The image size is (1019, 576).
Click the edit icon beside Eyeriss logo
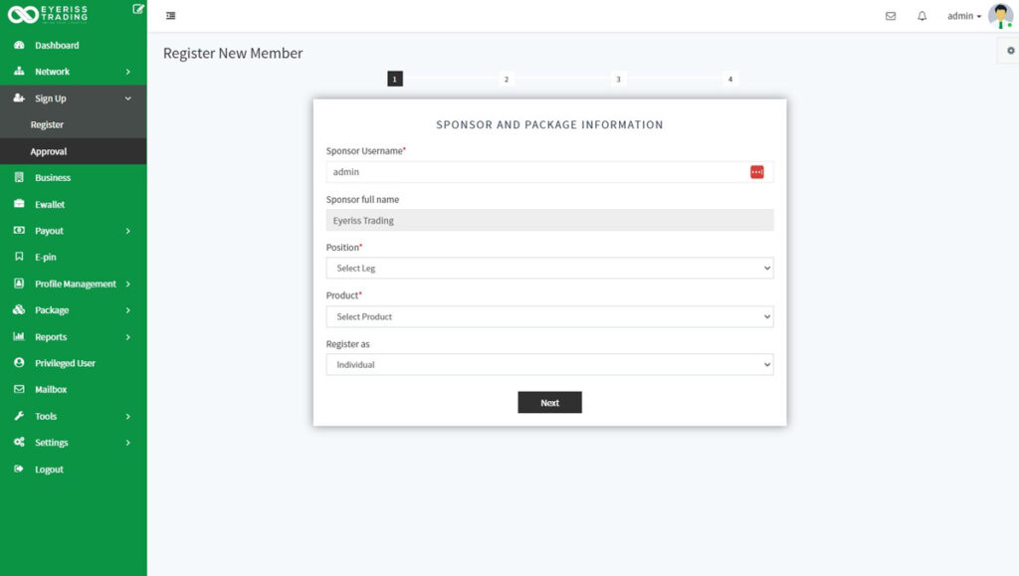pos(137,9)
